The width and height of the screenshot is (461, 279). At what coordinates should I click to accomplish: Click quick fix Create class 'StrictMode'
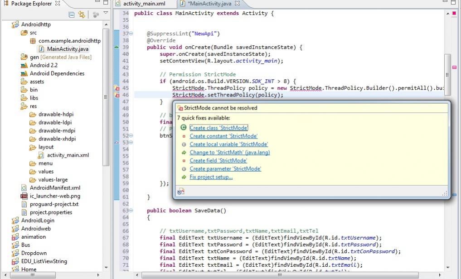tap(219, 128)
